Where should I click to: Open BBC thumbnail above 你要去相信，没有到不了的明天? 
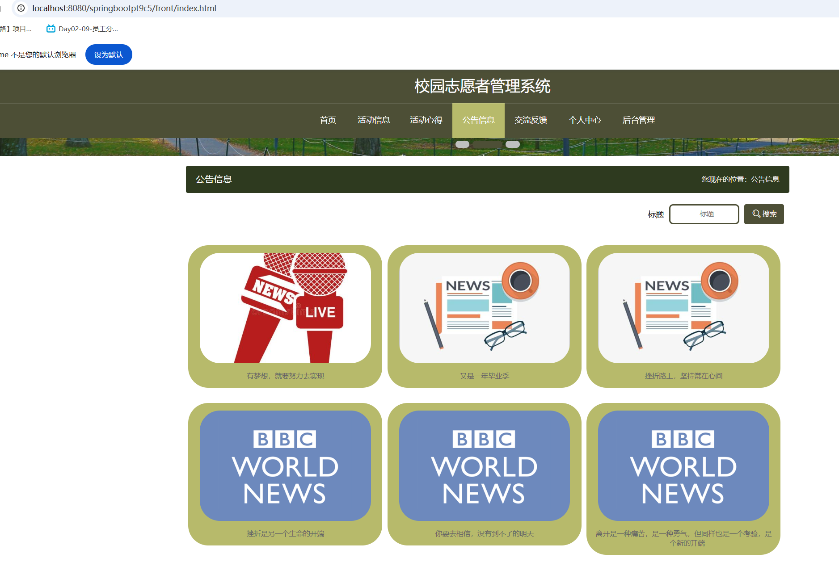485,466
